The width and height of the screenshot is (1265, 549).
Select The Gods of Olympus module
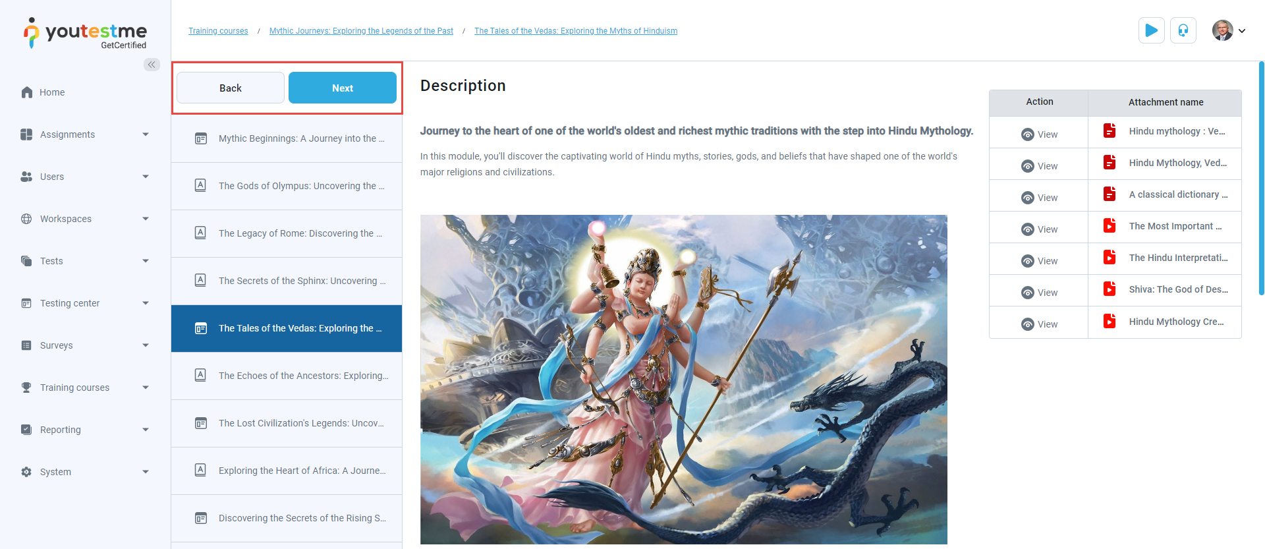pos(287,186)
